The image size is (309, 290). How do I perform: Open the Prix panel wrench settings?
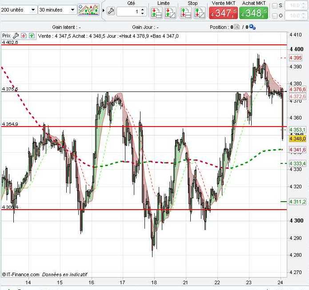[16, 36]
